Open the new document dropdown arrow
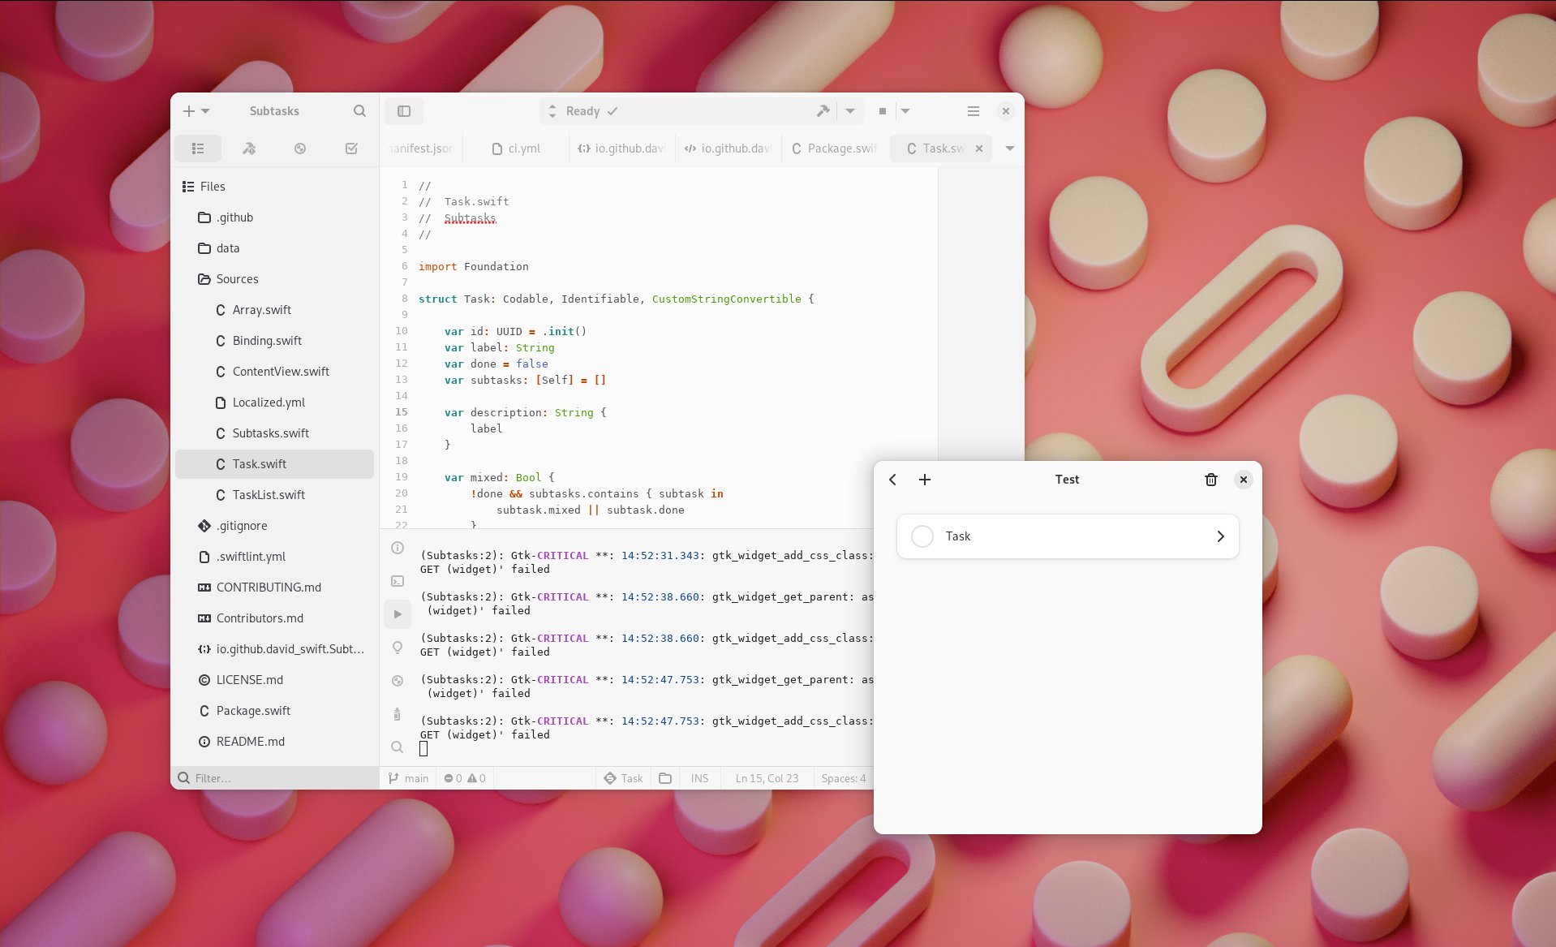Screen dimensions: 1556x947 205,110
